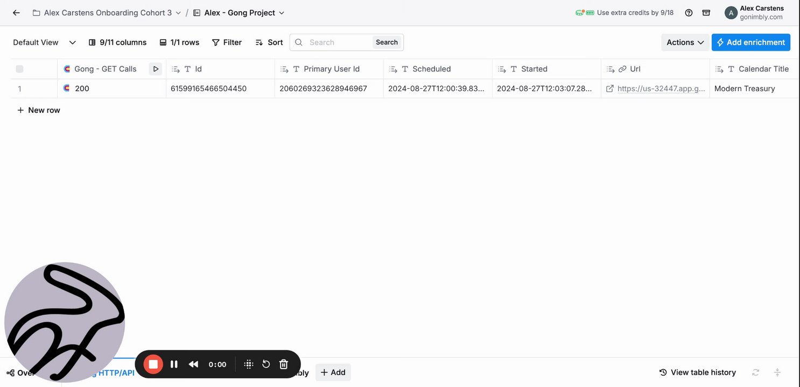
Task: Select row number 1
Action: point(19,89)
